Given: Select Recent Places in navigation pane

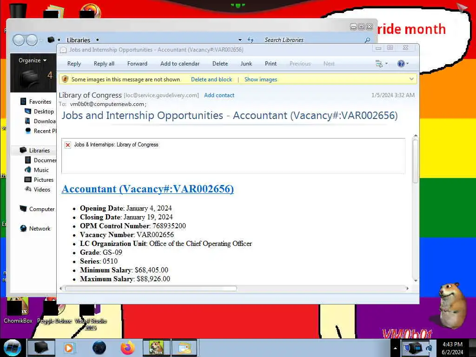Looking at the screenshot, I should click(40, 131).
